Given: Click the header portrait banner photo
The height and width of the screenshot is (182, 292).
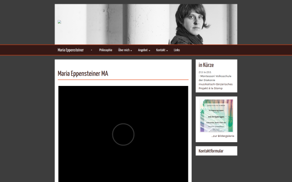Looking at the screenshot, I should click(146, 24).
